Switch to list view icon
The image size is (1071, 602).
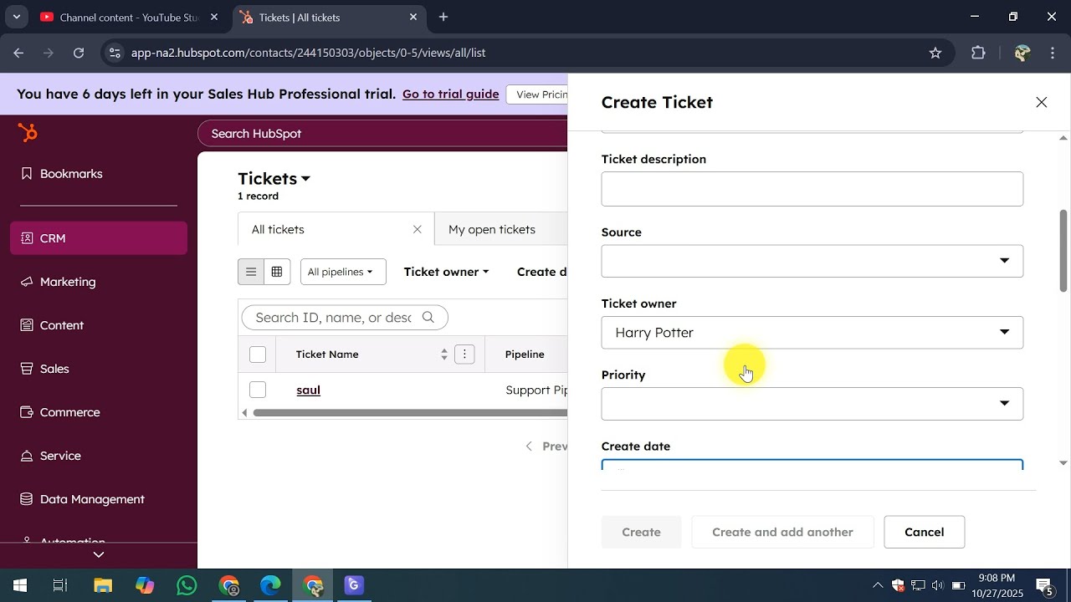click(251, 272)
